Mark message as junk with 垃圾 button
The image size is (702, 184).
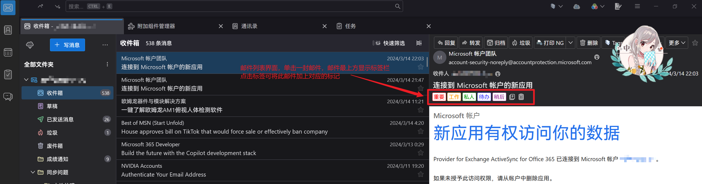coord(521,43)
